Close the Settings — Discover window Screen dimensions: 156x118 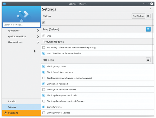coord(152,4)
